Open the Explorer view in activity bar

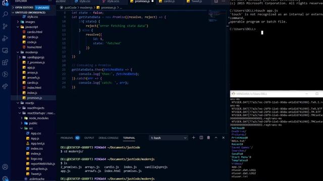click(5, 3)
